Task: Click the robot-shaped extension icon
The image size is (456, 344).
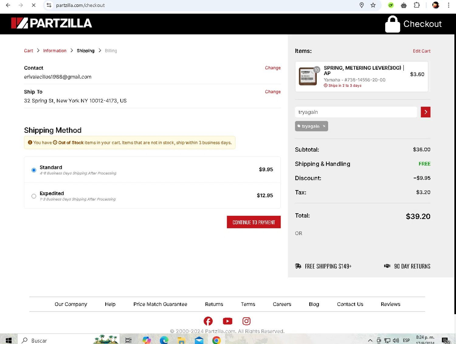Action: 404,5
